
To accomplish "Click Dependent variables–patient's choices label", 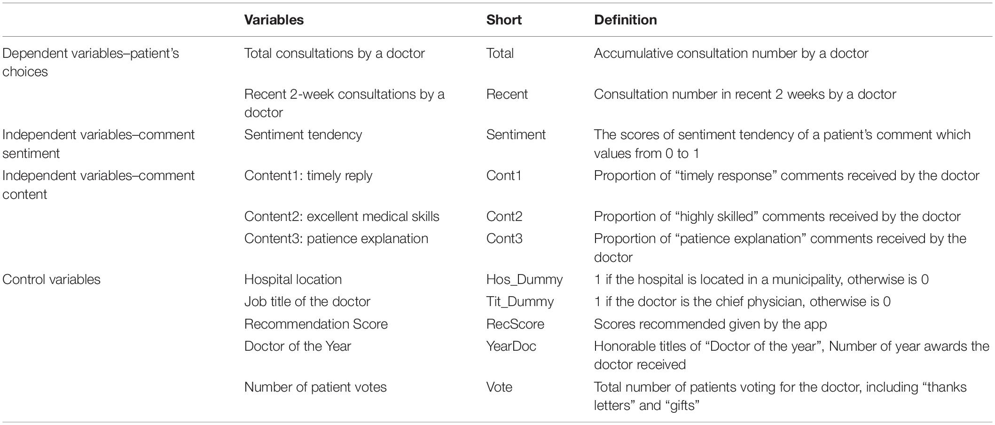I will [x=91, y=62].
